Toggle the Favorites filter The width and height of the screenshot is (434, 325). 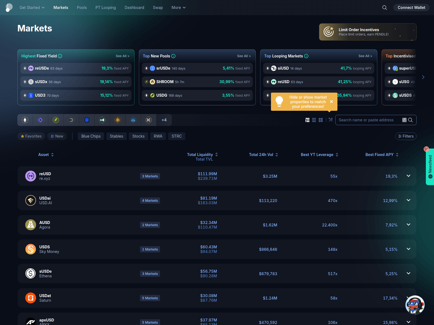point(31,136)
